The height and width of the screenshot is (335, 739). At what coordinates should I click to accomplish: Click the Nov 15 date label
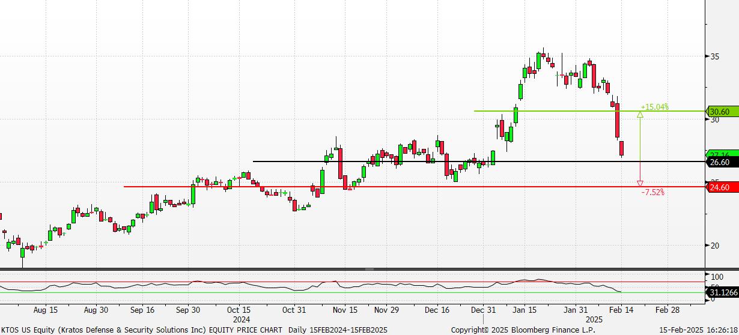coord(345,310)
